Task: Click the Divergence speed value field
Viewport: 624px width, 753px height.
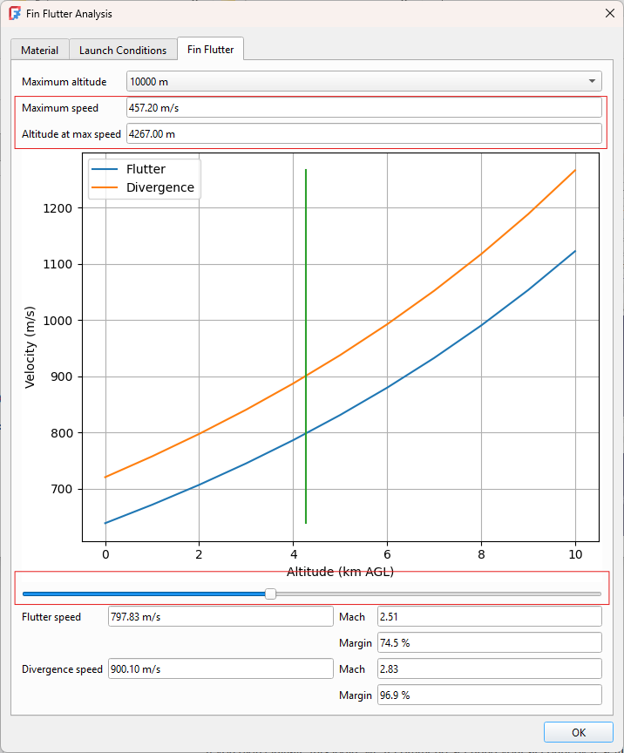Action: [220, 669]
